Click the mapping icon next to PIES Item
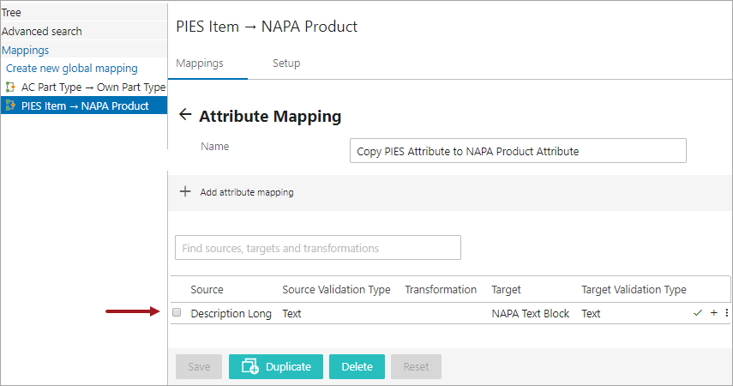 10,106
